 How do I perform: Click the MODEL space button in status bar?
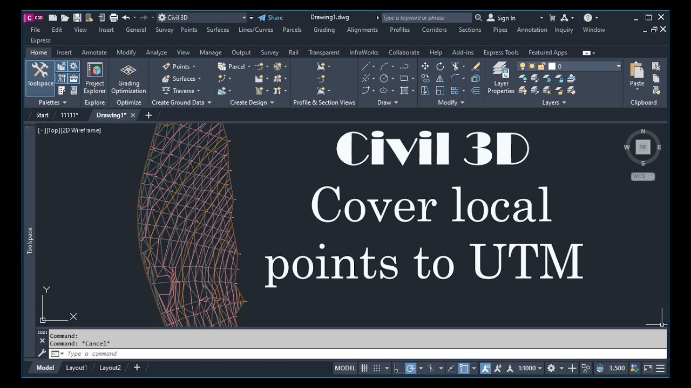tap(345, 368)
